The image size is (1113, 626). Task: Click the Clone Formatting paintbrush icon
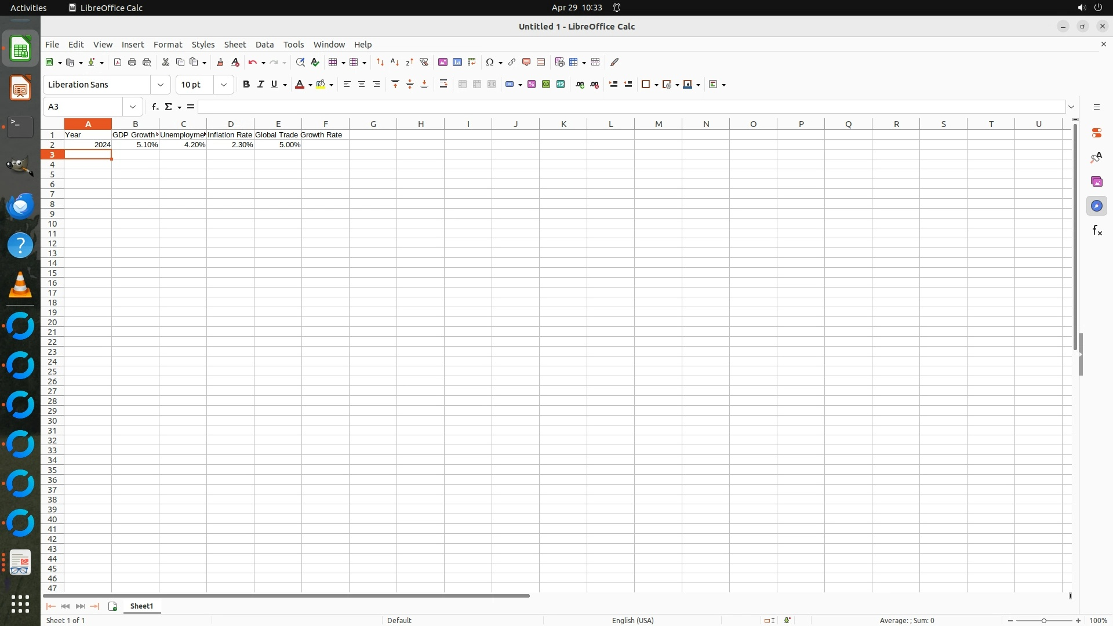[x=220, y=62]
